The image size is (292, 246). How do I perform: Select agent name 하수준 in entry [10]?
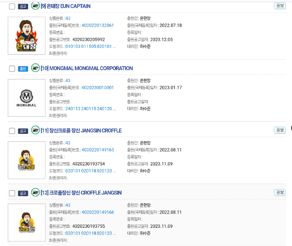(145, 108)
